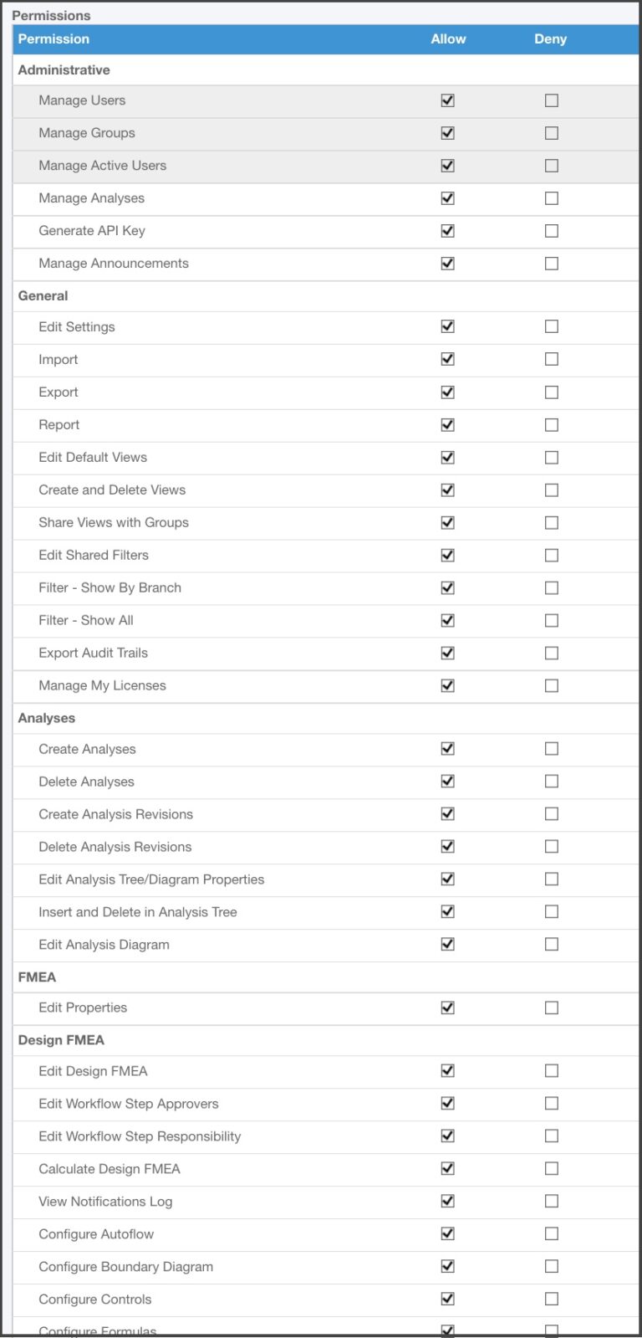642x1338 pixels.
Task: Check the Deny box for Manage Users
Action: [x=551, y=100]
